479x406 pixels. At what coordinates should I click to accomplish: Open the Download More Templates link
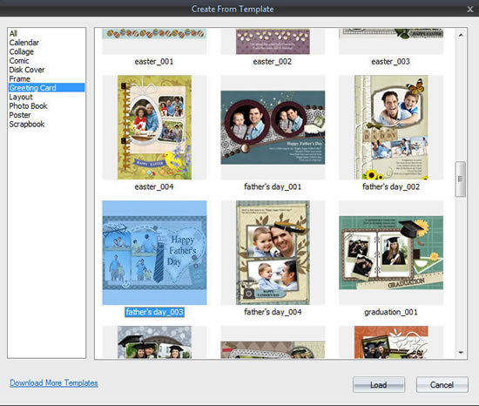54,383
